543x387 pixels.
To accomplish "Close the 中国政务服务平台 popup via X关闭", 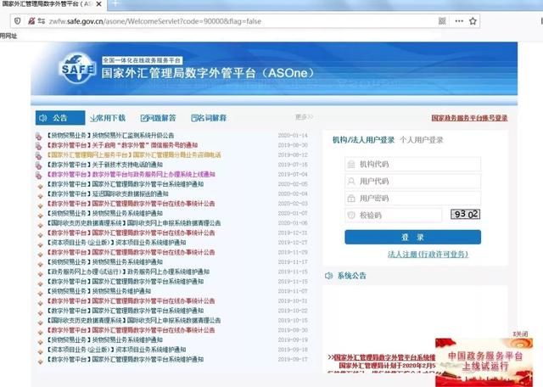I will point(520,334).
